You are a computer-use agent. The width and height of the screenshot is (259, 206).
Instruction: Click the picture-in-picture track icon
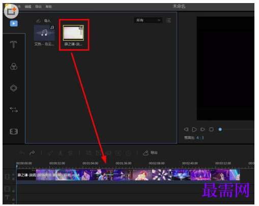7,189
